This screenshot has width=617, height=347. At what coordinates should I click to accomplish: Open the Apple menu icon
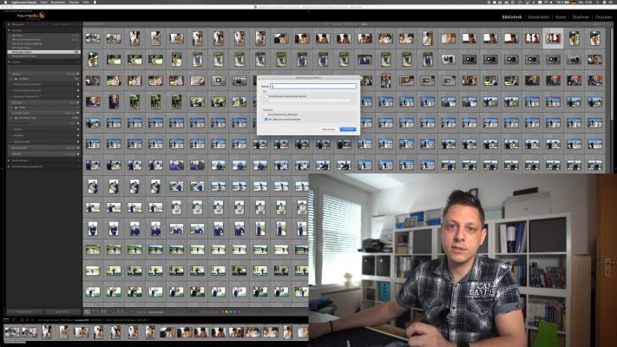5,3
